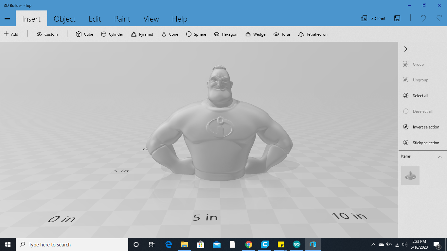Select the figure thumbnail in Items
This screenshot has width=447, height=251.
(x=410, y=176)
